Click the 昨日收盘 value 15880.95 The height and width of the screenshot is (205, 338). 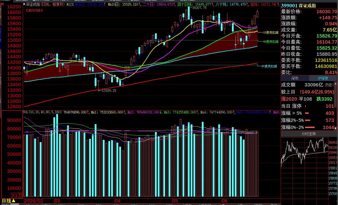[327, 54]
